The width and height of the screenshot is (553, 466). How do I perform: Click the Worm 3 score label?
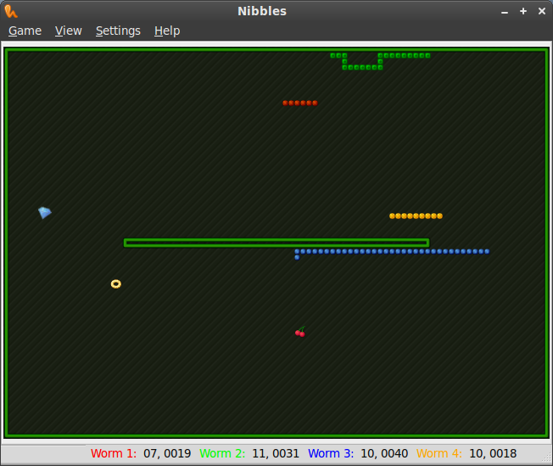[x=331, y=453]
